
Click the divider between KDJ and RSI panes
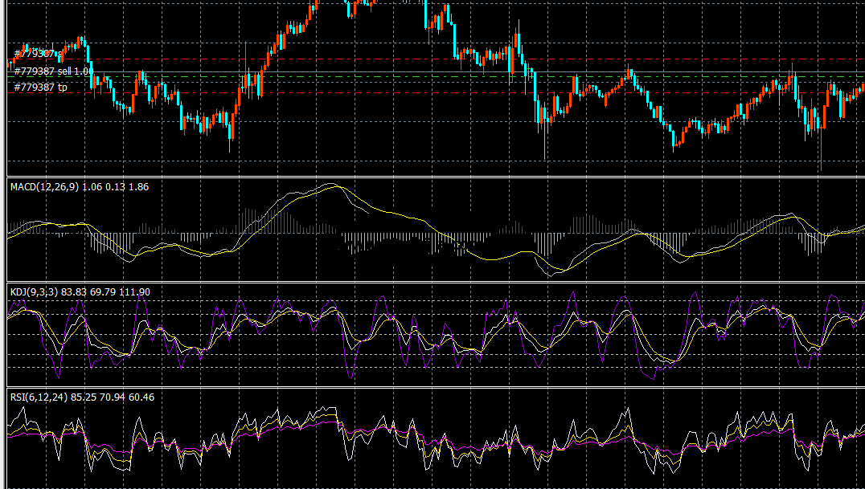(x=434, y=387)
